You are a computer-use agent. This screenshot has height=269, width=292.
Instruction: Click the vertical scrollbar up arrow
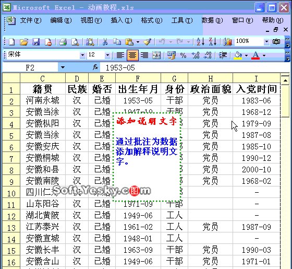285,80
